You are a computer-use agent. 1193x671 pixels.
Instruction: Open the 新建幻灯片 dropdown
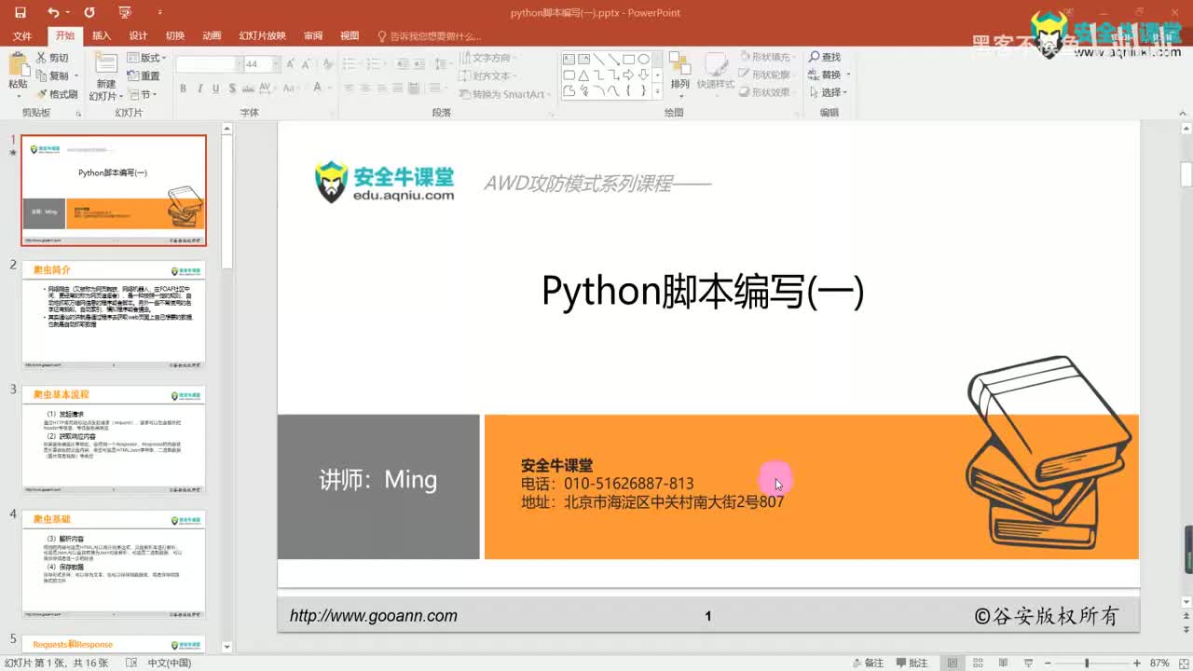coord(106,96)
